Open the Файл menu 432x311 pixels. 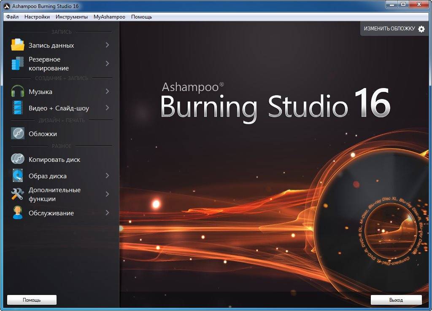coord(12,17)
